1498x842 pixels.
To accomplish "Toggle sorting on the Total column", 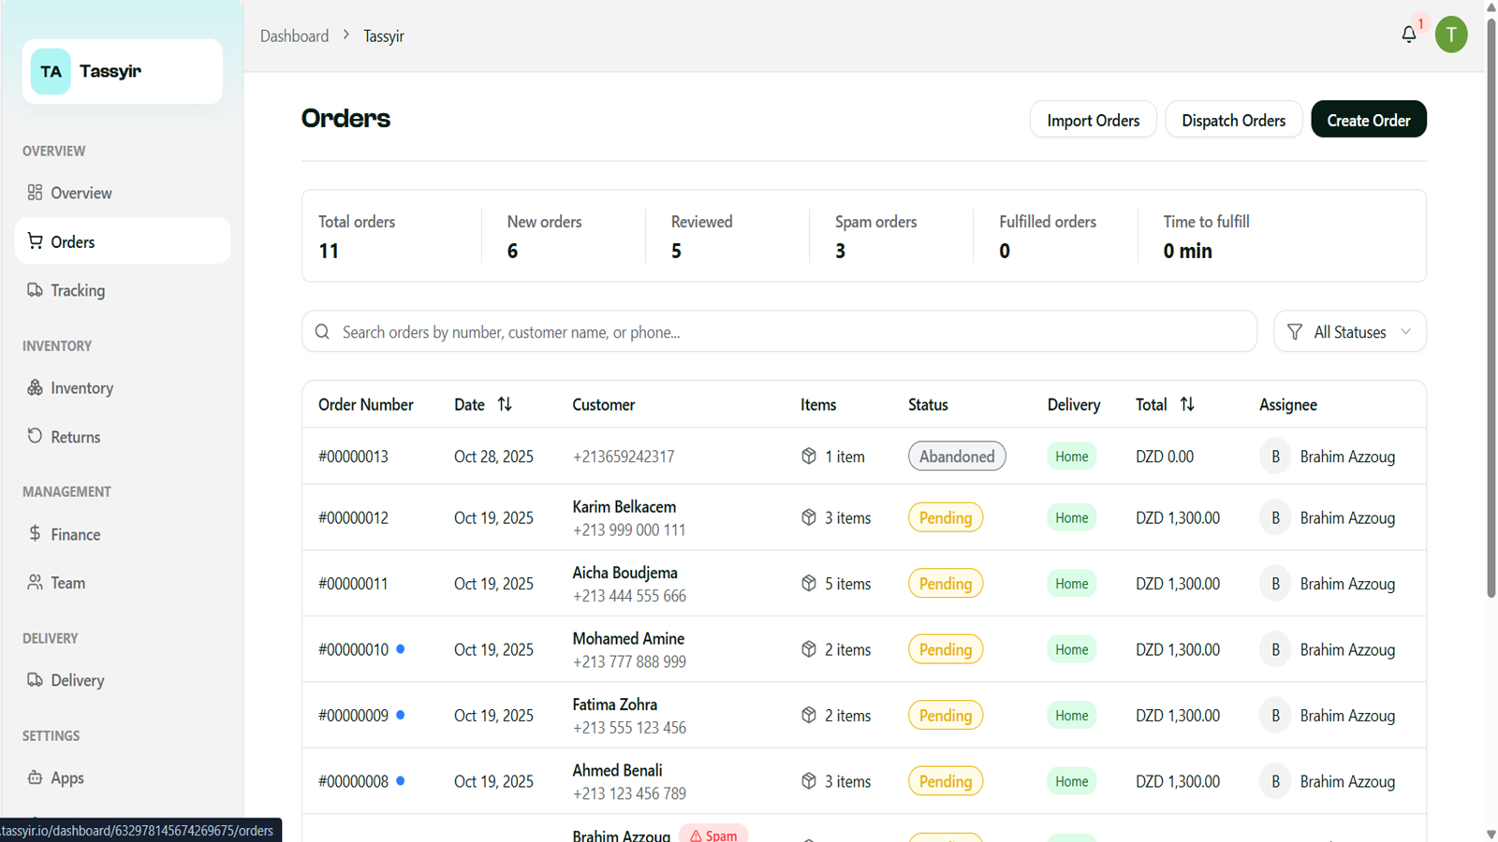I will pyautogui.click(x=1188, y=403).
